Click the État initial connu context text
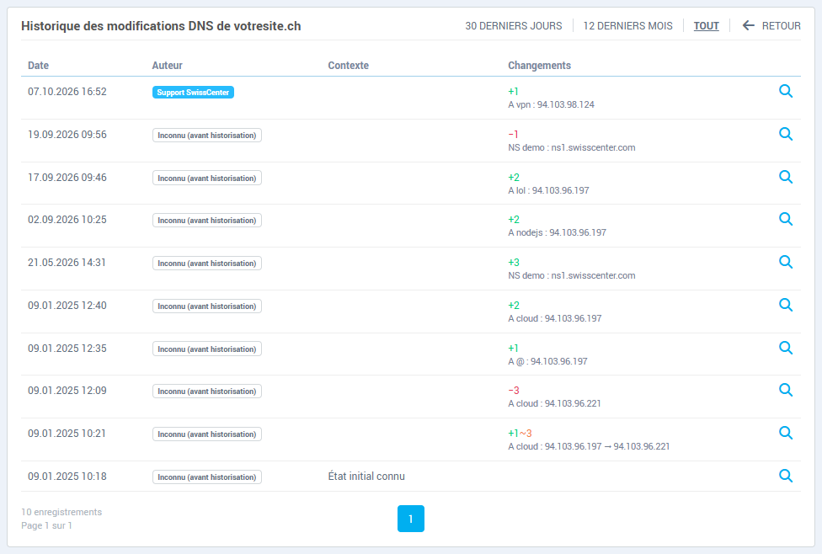Screen dimensions: 822x554 pyautogui.click(x=366, y=477)
